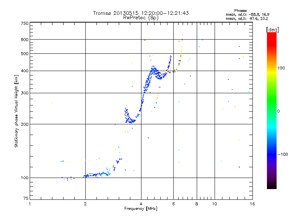Click the x-axis tick label '1'
This screenshot has width=297, height=222.
[x=30, y=204]
